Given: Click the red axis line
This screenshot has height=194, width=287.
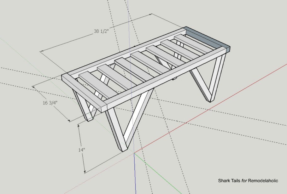Looking at the screenshot, I should (221, 101).
